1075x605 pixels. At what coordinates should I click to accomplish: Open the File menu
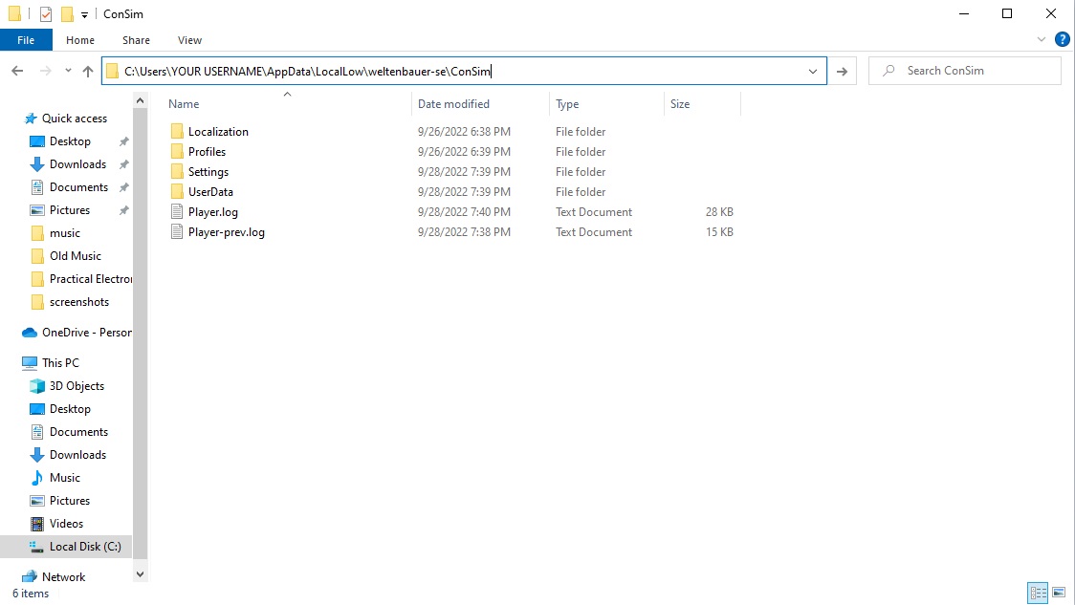tap(26, 40)
